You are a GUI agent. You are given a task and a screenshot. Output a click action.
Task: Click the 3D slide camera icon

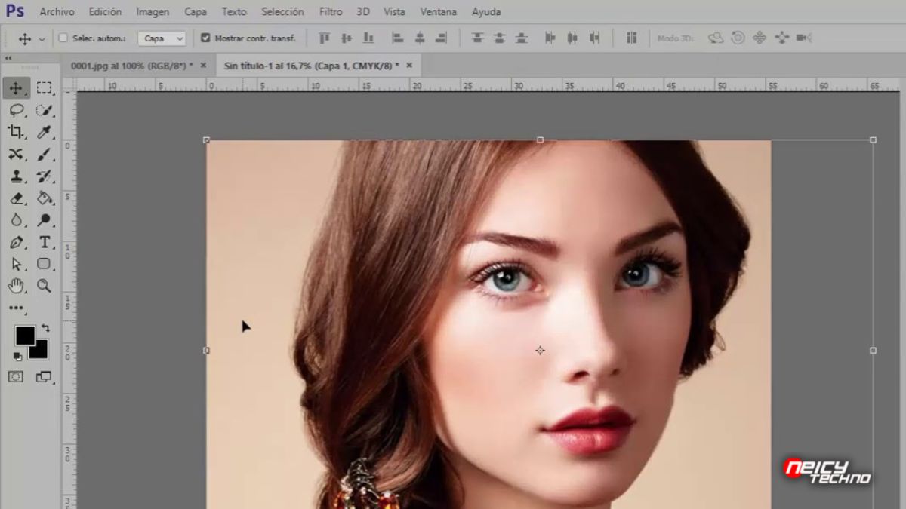pyautogui.click(x=781, y=38)
